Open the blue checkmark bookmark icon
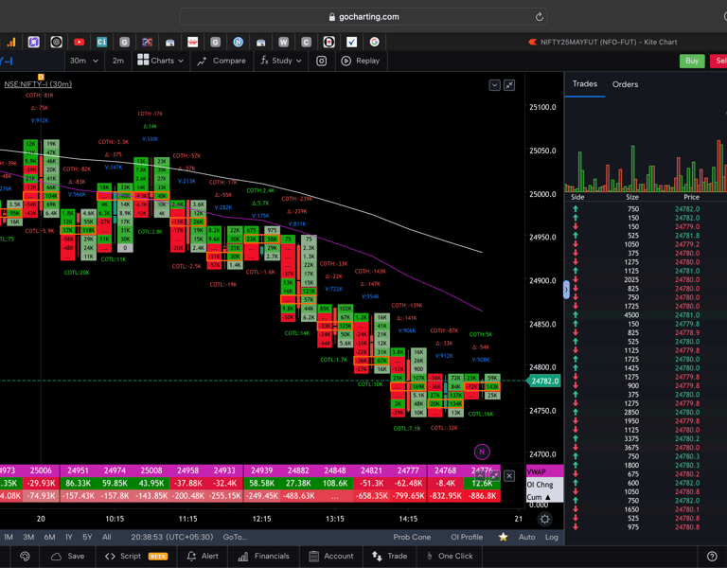The width and height of the screenshot is (727, 568). coord(352,43)
